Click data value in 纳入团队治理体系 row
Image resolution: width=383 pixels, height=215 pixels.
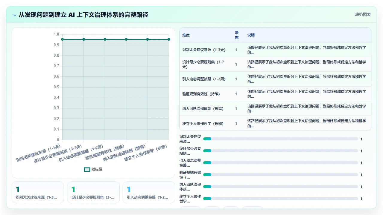(236, 109)
